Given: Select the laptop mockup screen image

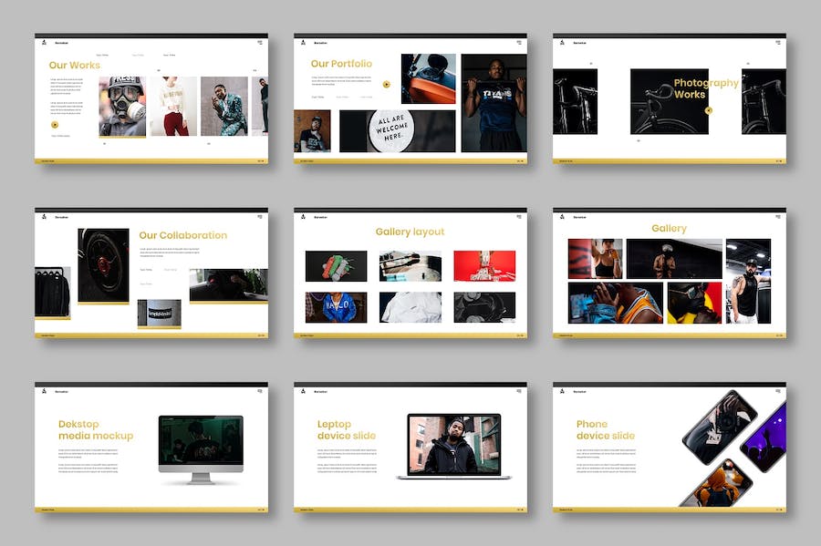Looking at the screenshot, I should pos(454,443).
